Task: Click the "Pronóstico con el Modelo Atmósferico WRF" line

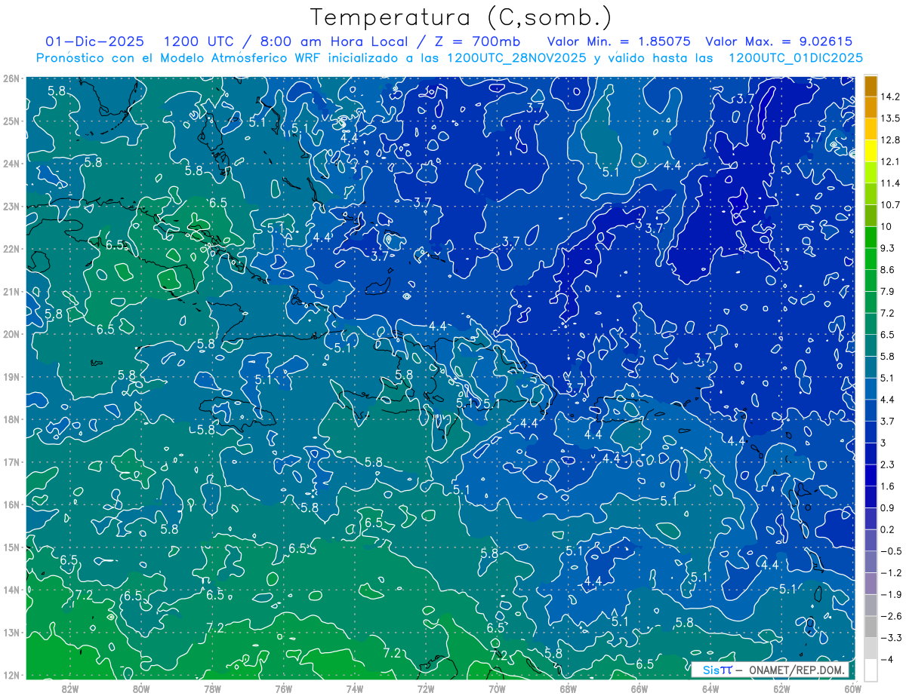Action: (x=449, y=58)
